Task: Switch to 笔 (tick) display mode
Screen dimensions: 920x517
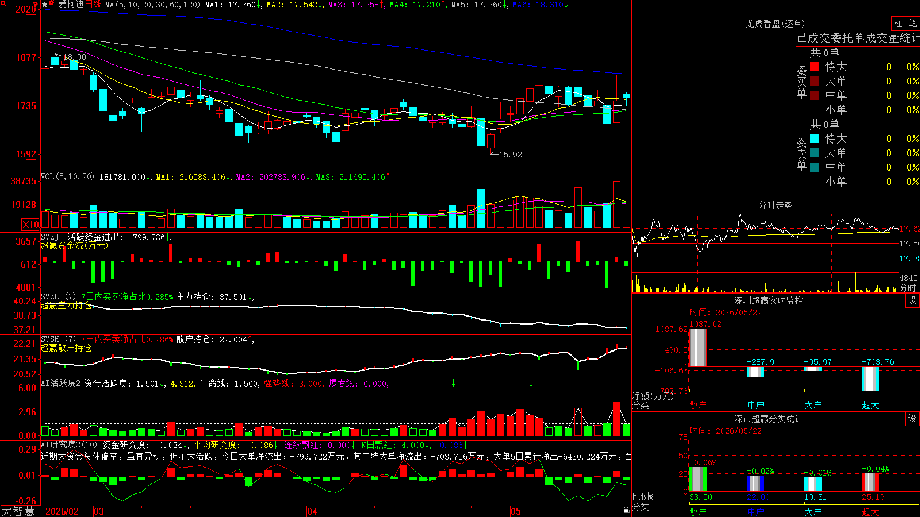Action: click(913, 24)
